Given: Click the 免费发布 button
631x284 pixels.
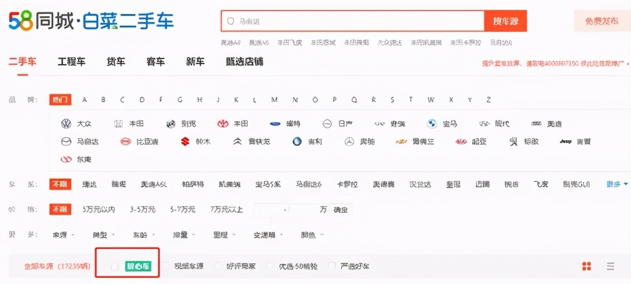Looking at the screenshot, I should 602,21.
